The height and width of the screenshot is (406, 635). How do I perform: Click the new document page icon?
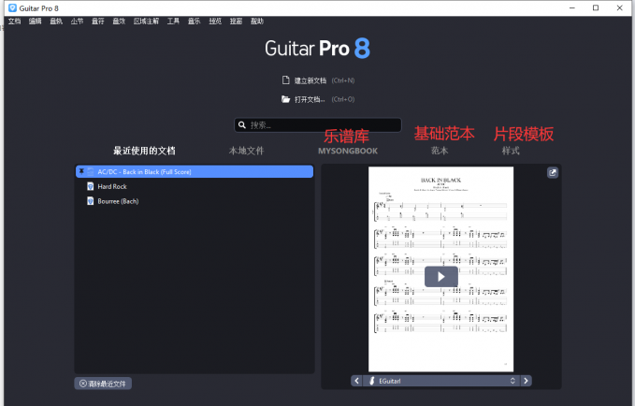[285, 80]
